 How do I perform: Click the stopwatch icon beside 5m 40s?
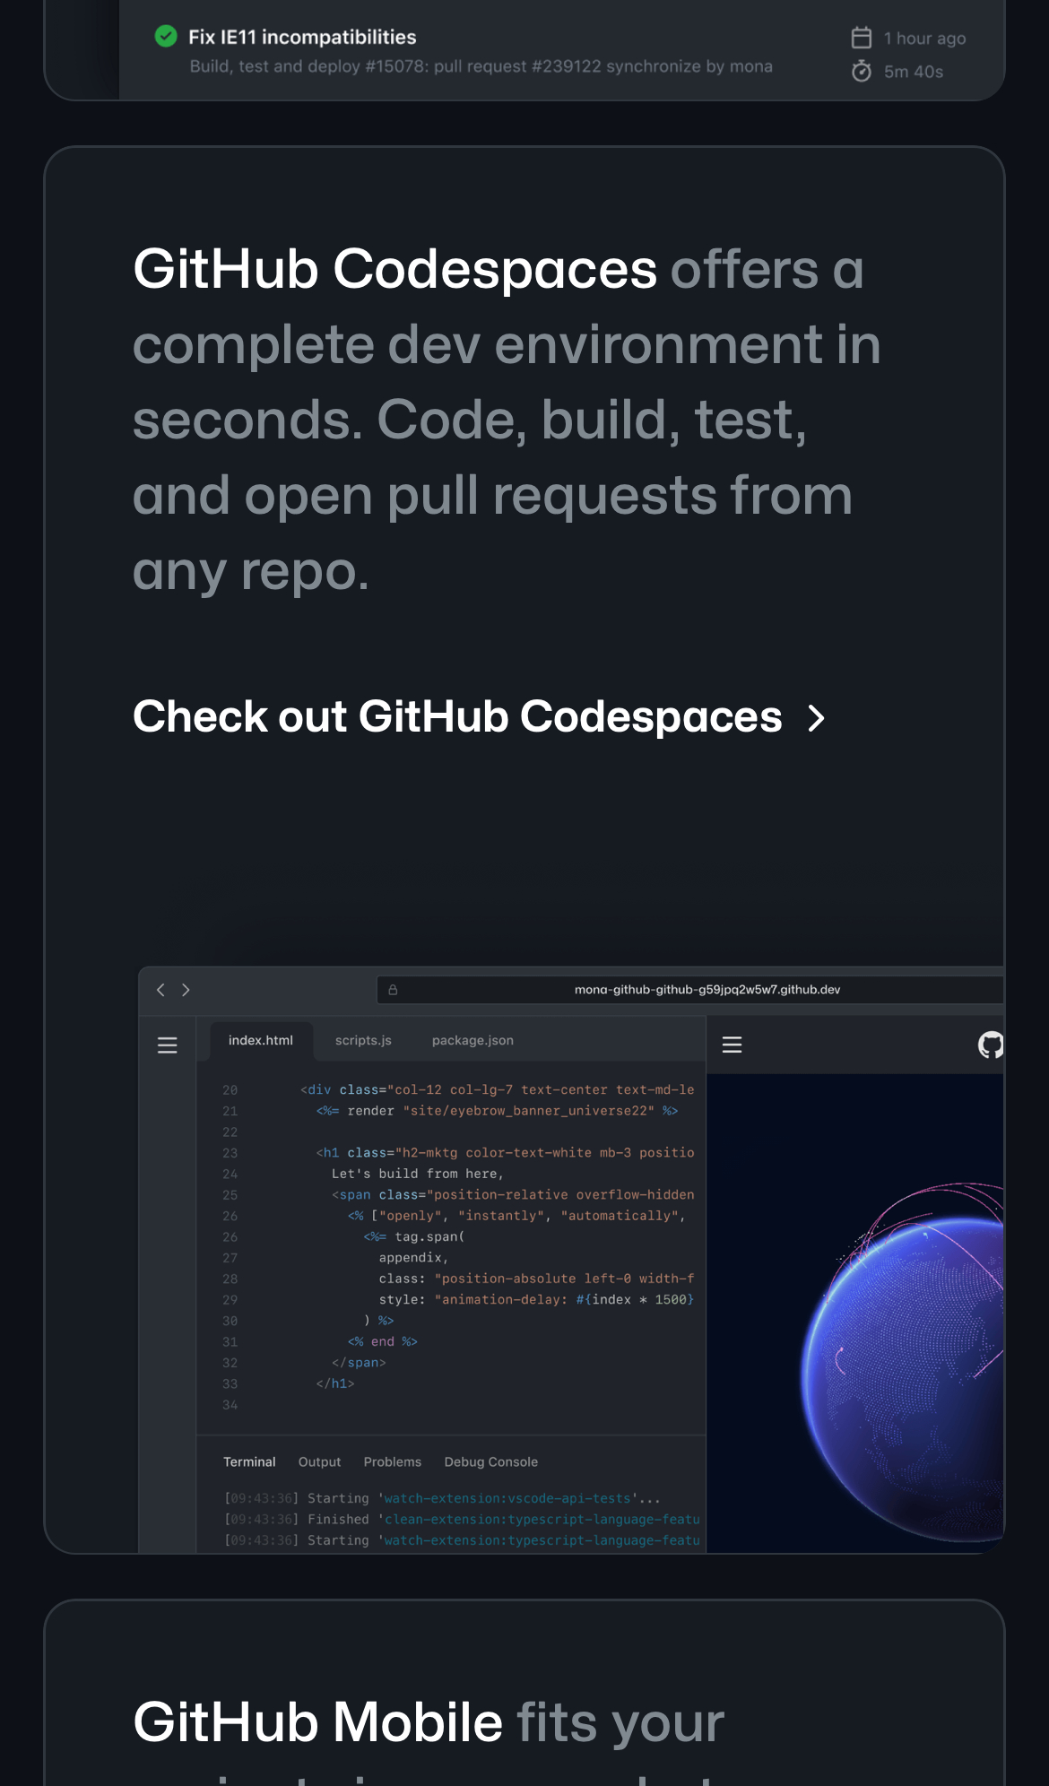coord(862,71)
